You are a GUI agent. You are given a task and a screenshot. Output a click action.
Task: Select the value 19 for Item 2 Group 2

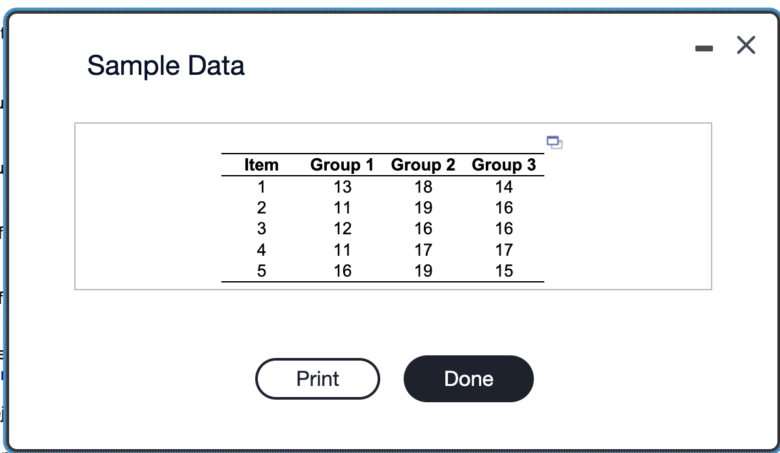(x=423, y=208)
